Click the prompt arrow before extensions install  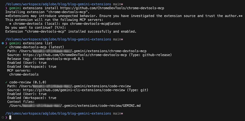pyautogui.click(x=6, y=8)
